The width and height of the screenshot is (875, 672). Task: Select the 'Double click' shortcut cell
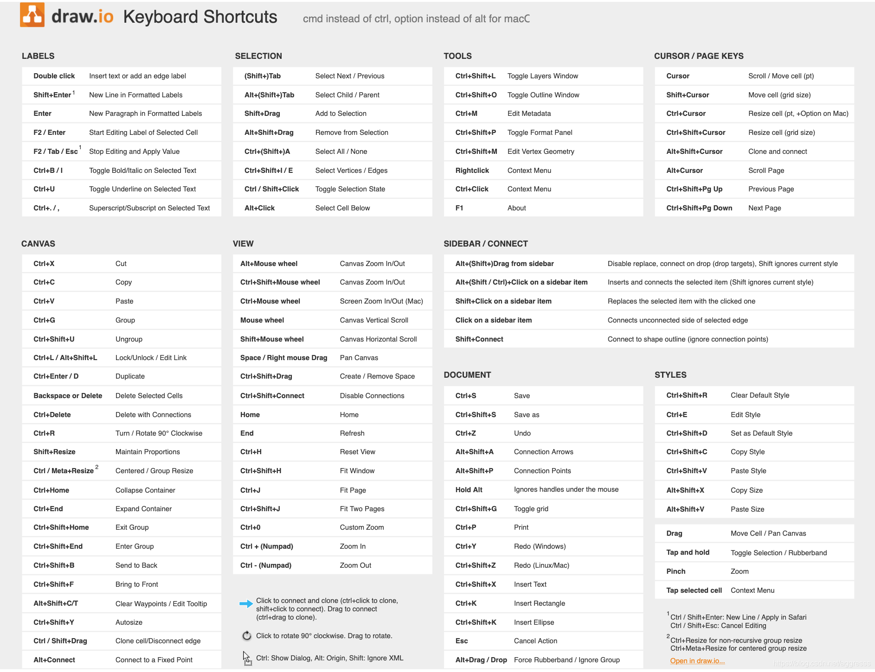pos(54,76)
